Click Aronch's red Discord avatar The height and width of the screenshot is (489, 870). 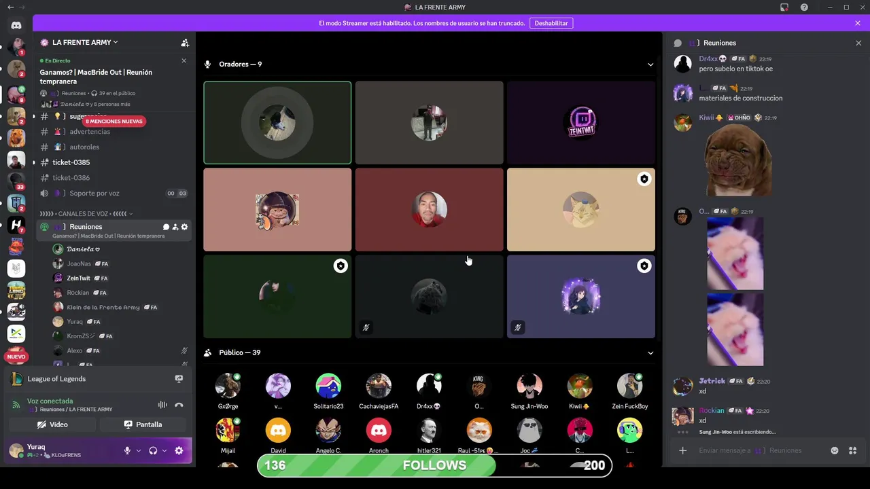tap(379, 431)
